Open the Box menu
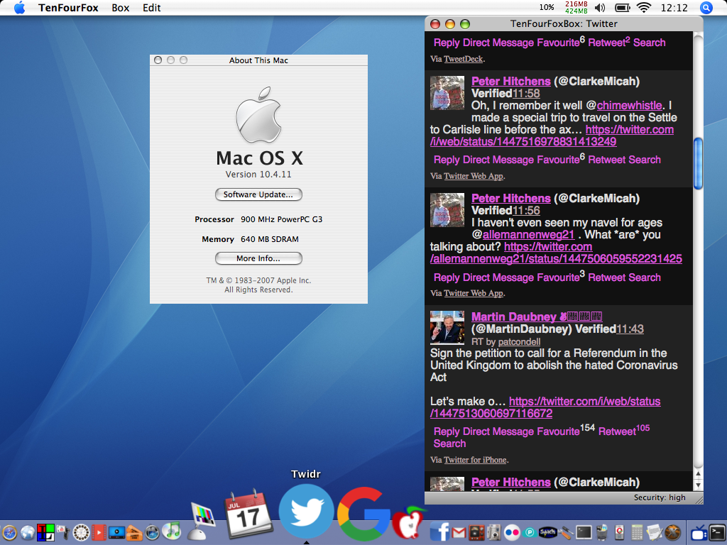 click(121, 8)
